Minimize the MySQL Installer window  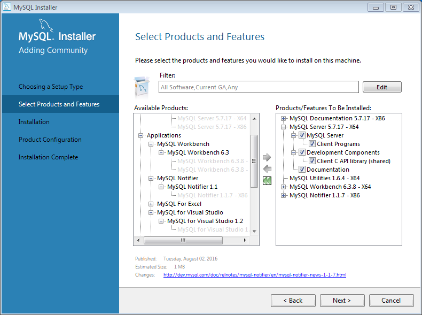coord(376,7)
